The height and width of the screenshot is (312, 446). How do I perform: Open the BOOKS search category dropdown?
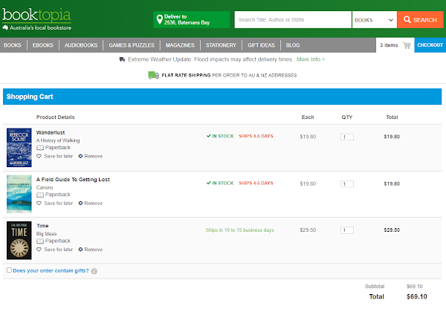375,20
